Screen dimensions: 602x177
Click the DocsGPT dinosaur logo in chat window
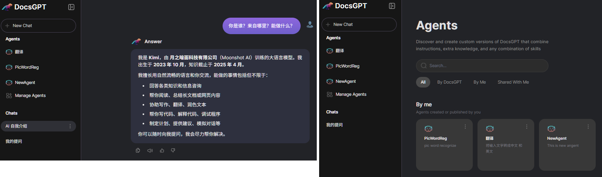(x=7, y=7)
